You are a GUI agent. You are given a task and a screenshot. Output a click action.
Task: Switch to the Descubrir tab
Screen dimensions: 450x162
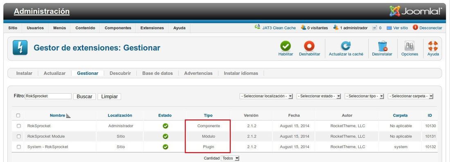tap(120, 73)
